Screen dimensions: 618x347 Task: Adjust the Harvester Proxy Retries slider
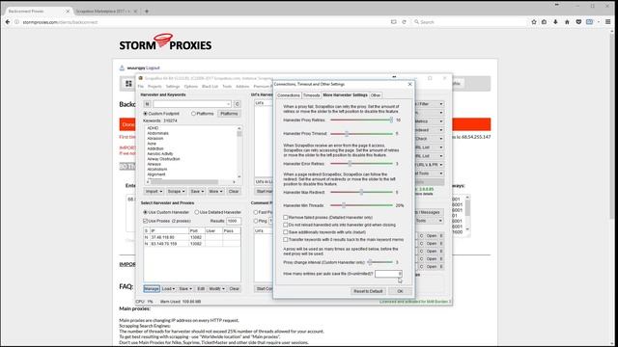(x=361, y=120)
